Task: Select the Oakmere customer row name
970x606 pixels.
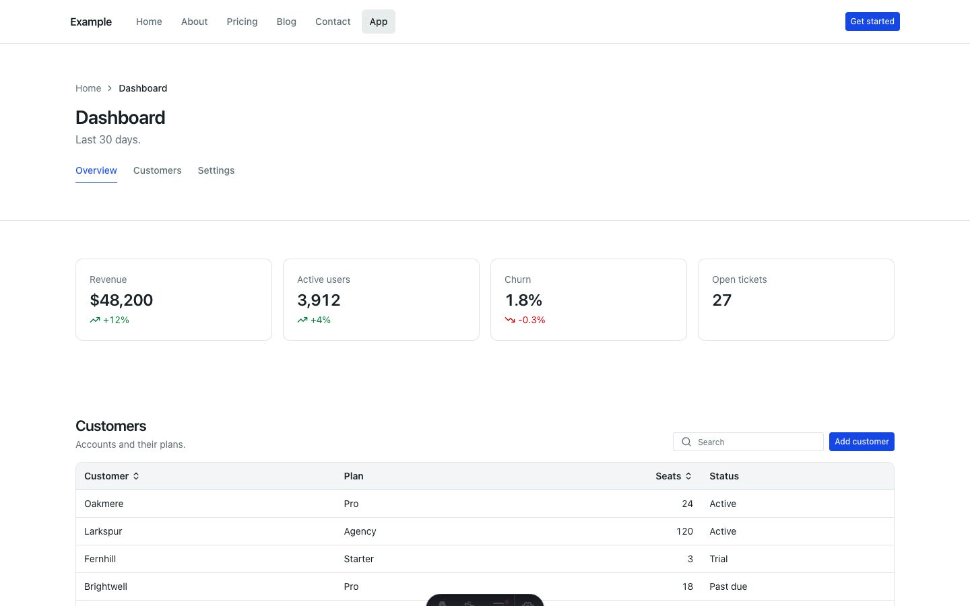Action: click(104, 504)
